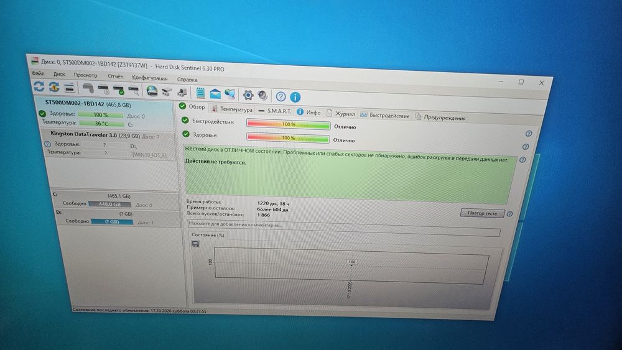Click the computer-with-drive toolbar icon
This screenshot has width=622, height=350.
tap(182, 93)
